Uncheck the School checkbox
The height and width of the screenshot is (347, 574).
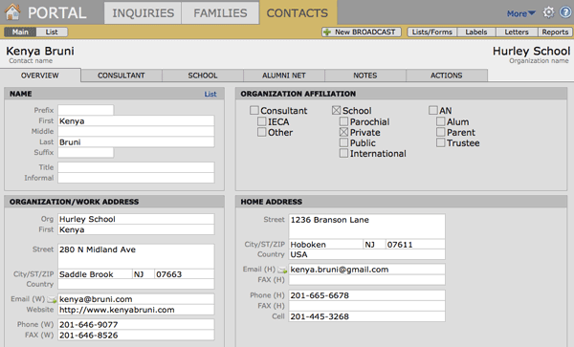pyautogui.click(x=337, y=111)
